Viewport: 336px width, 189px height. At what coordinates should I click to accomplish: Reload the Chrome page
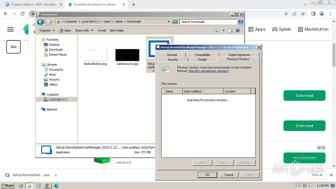(23, 14)
